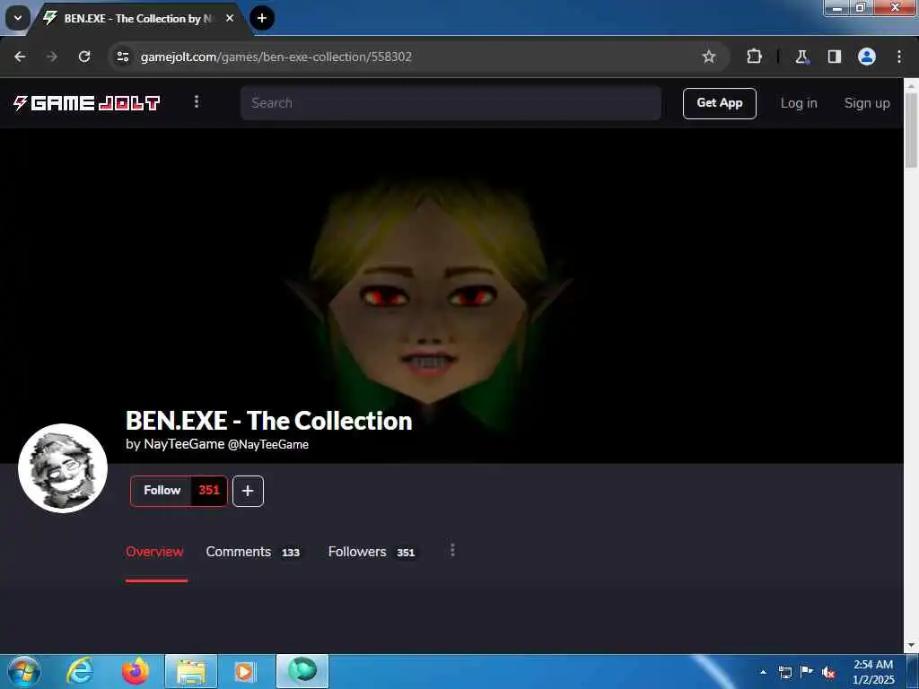This screenshot has height=689, width=919.
Task: Click the Get App button
Action: tap(719, 103)
